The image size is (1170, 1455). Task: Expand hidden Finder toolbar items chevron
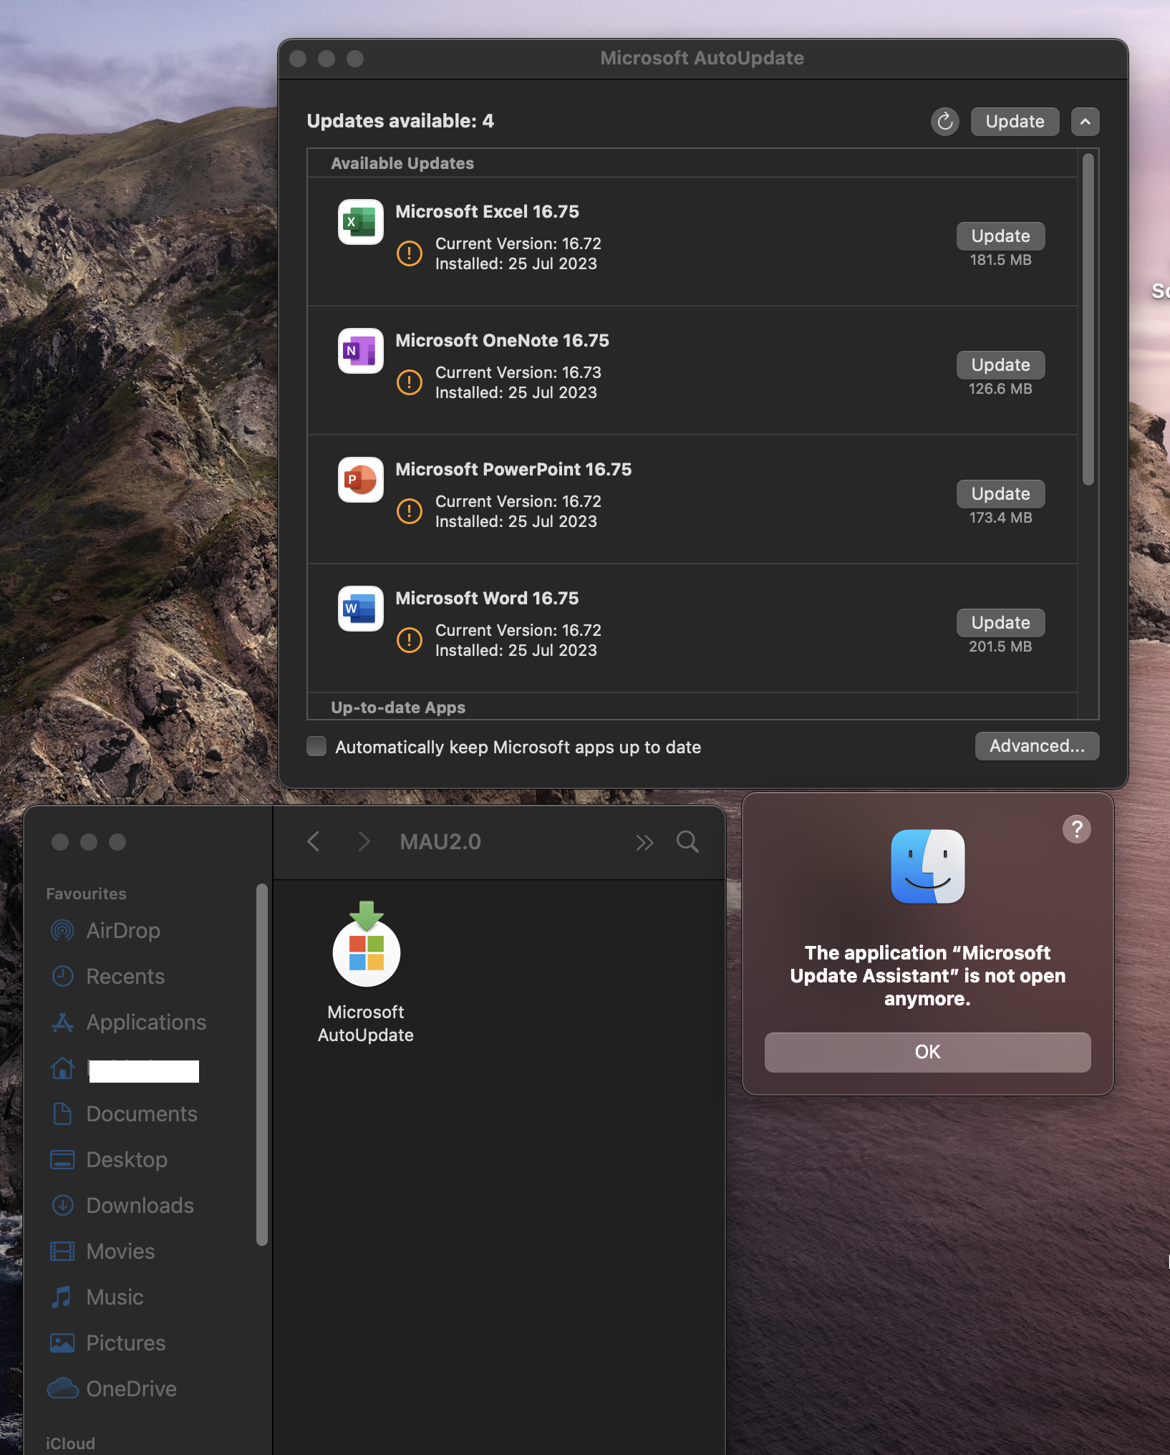(x=644, y=842)
